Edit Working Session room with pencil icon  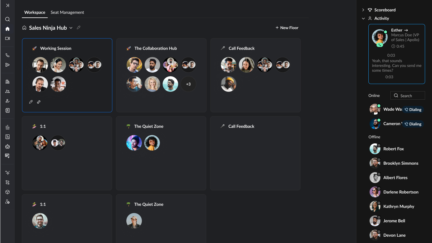pyautogui.click(x=31, y=102)
